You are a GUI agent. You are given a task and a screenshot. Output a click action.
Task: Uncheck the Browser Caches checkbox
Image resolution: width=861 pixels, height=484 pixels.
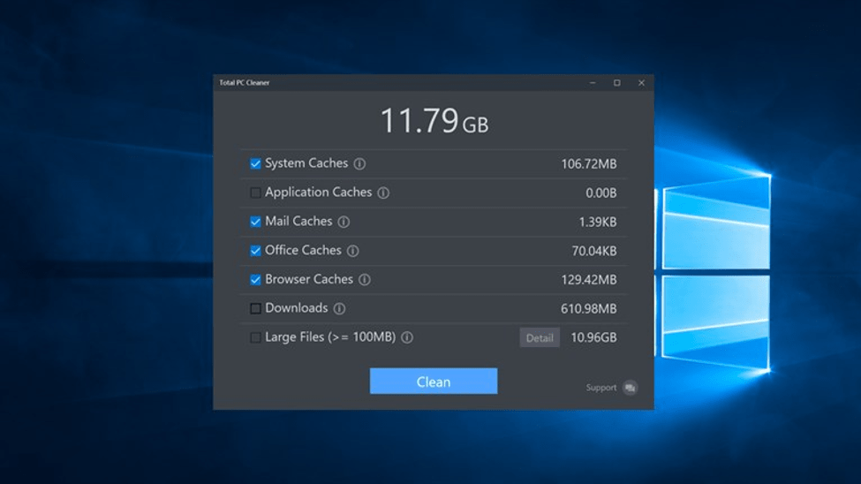tap(255, 280)
